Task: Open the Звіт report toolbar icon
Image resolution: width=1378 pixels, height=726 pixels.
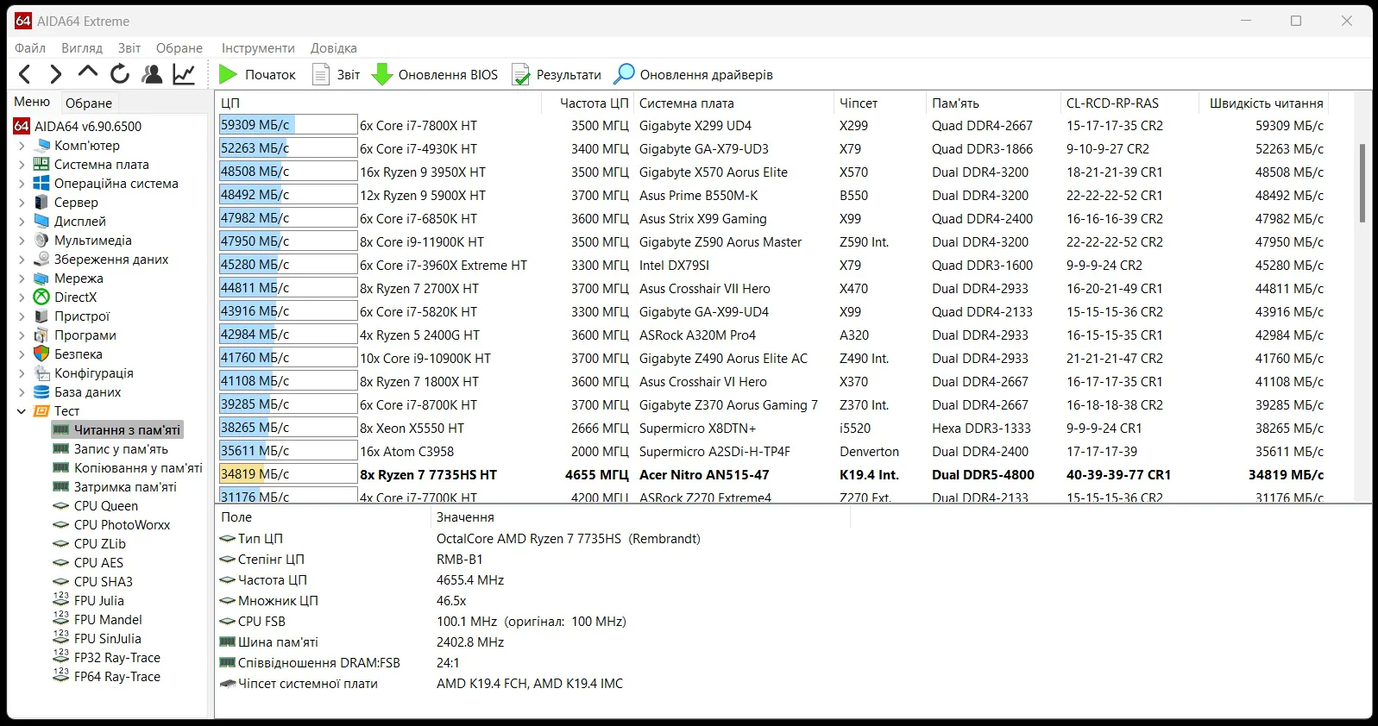Action: point(321,75)
